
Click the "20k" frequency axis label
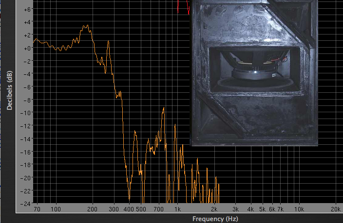tap(336, 209)
